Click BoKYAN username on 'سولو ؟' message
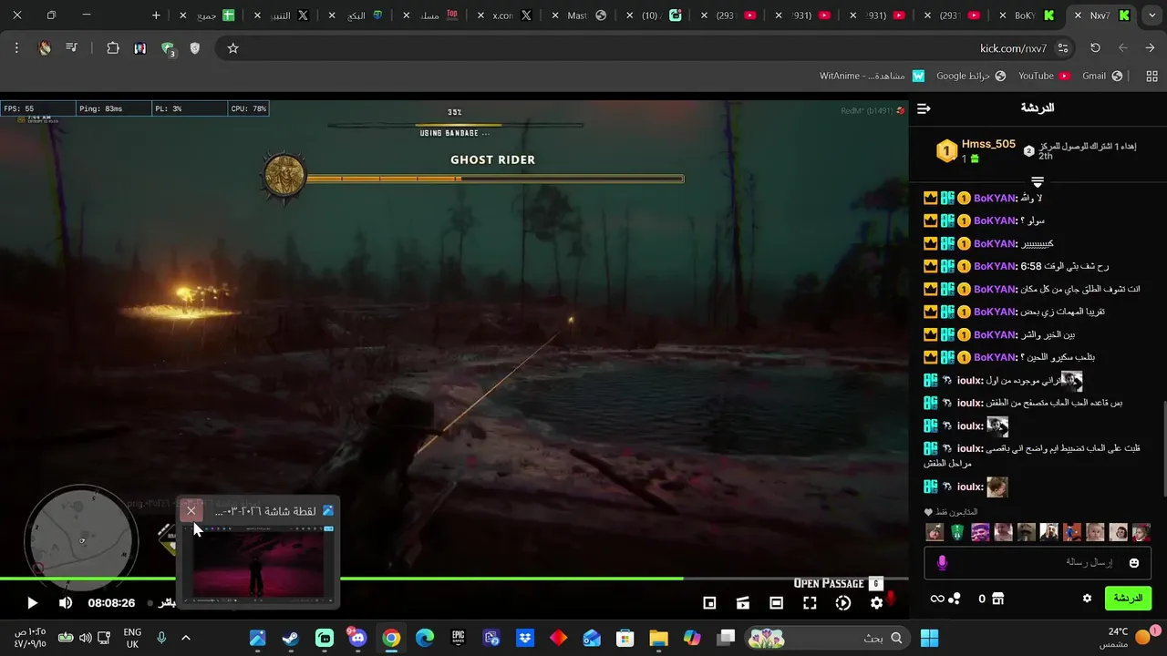Screen dimensions: 1167x656 (x=995, y=220)
